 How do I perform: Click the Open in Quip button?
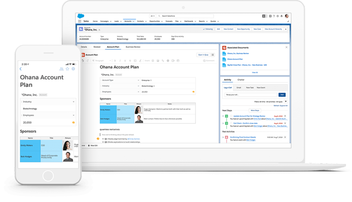203,55
